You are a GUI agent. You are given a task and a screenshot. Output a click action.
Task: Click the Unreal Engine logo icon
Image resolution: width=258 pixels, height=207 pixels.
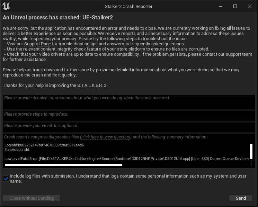[6, 6]
